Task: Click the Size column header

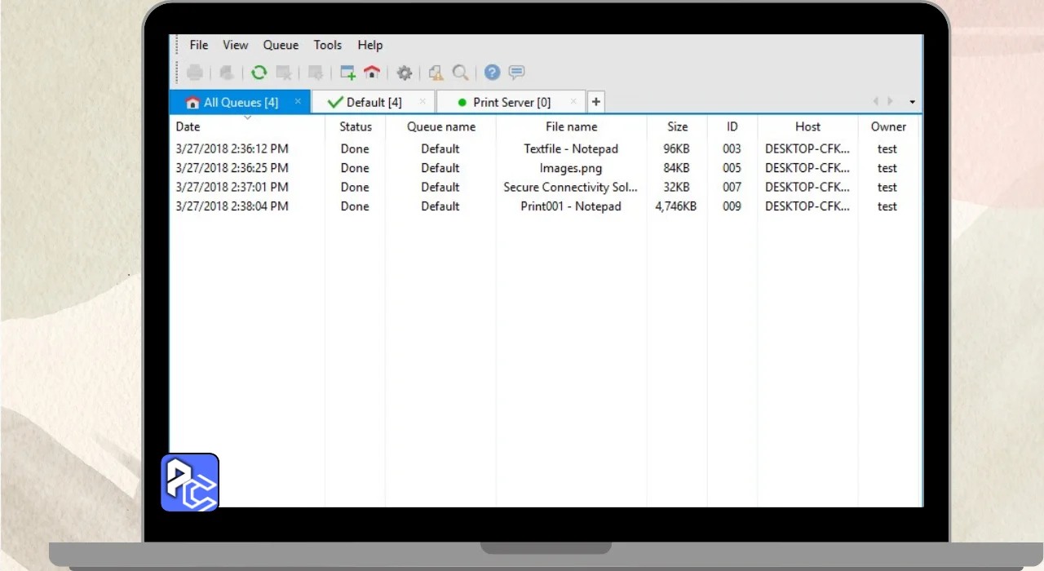Action: tap(677, 126)
